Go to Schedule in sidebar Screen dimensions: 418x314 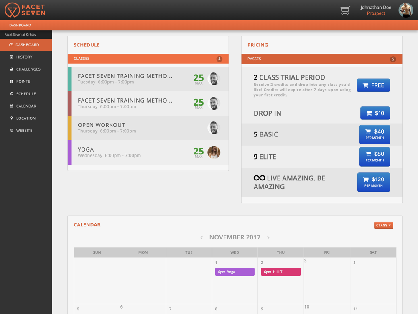tap(26, 94)
